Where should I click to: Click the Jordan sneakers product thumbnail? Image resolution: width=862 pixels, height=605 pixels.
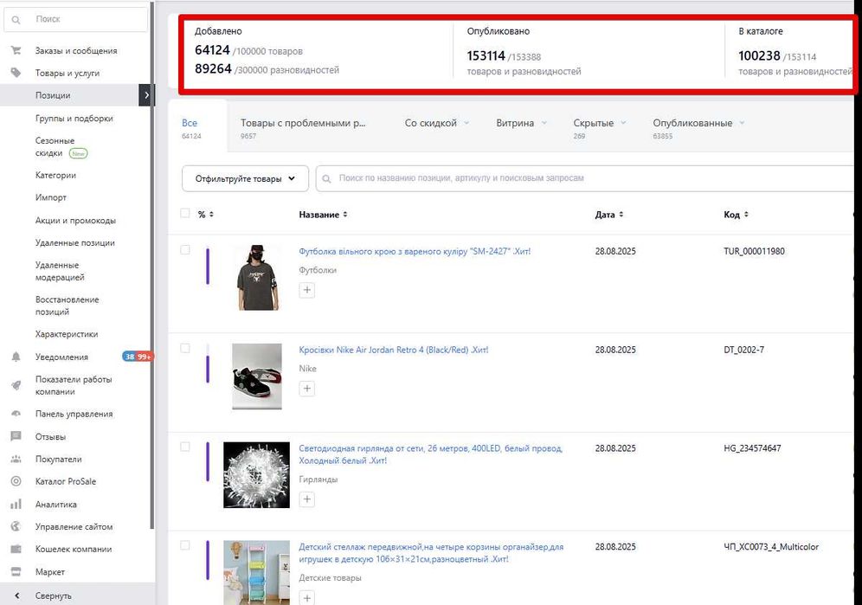point(257,377)
